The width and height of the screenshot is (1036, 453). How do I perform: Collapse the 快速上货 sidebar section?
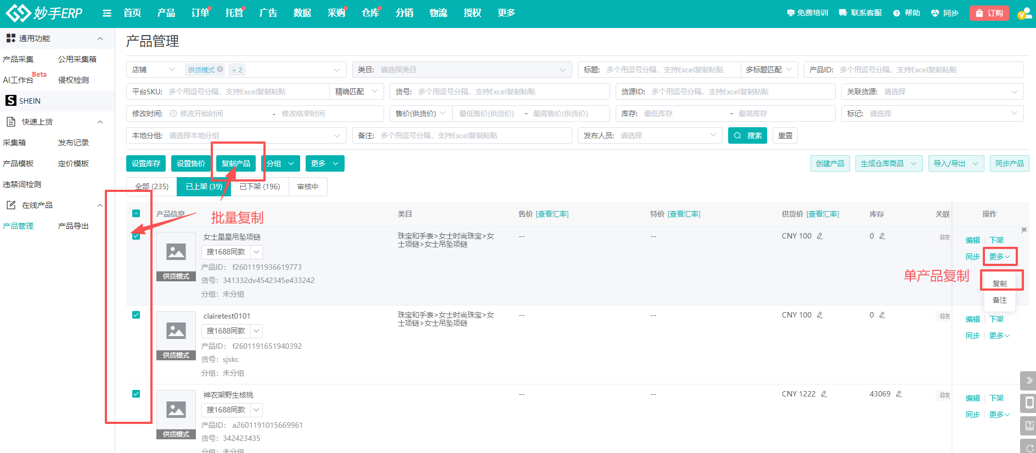tap(100, 122)
